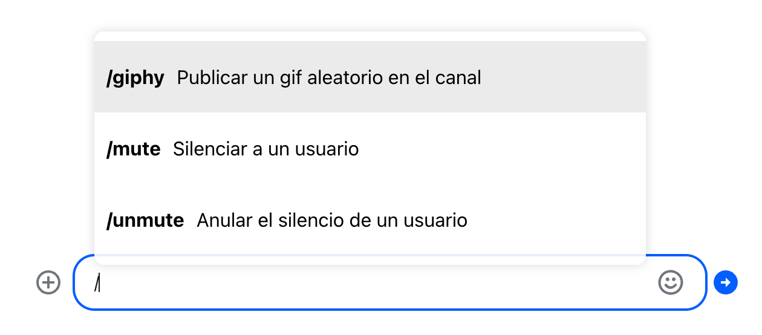Send the message with the arrow button
The height and width of the screenshot is (335, 762).
tap(725, 282)
